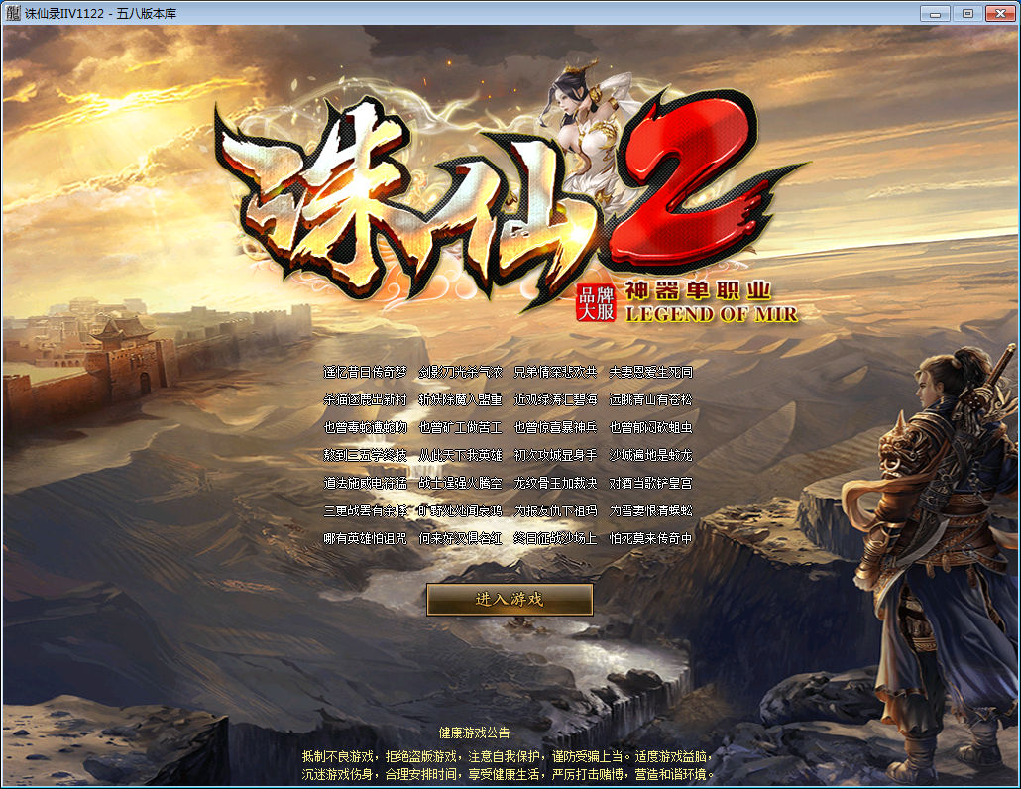
Task: Point at the verse 从此天下我英雄
Action: click(460, 455)
